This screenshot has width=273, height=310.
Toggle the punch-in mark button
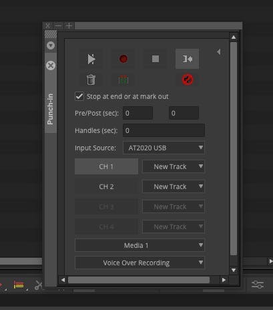[187, 59]
